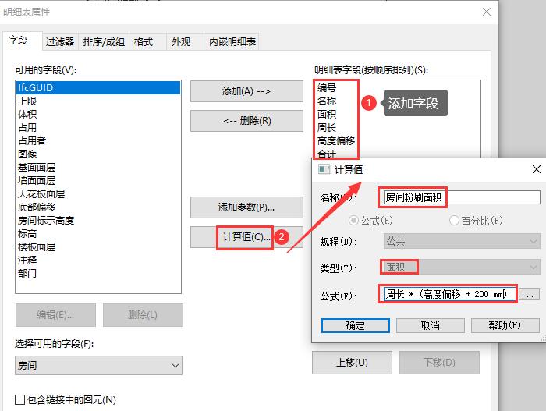The width and height of the screenshot is (546, 411).
Task: Open 帮助(H) in 计算值 dialog
Action: coord(505,326)
